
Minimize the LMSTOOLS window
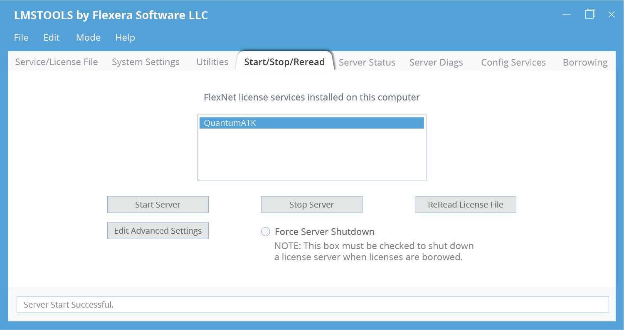pyautogui.click(x=567, y=15)
